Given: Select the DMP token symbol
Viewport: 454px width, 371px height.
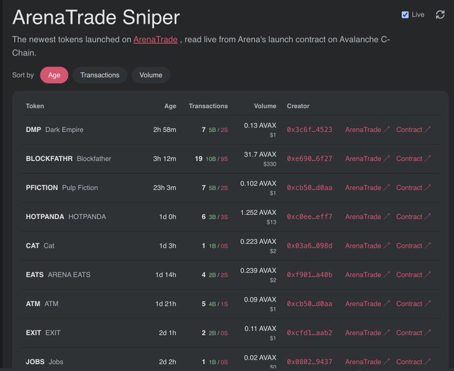Looking at the screenshot, I should 33,129.
